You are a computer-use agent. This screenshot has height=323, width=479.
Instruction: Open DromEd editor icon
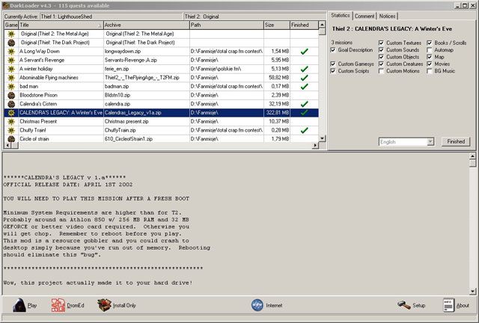coord(58,305)
